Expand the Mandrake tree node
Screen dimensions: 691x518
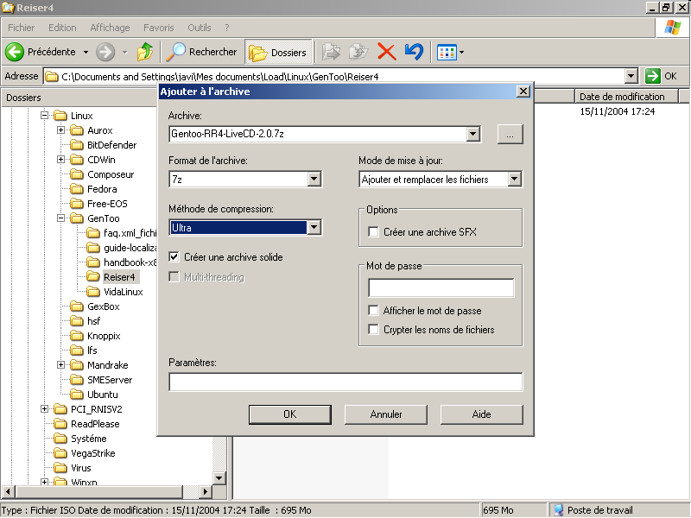pyautogui.click(x=60, y=364)
